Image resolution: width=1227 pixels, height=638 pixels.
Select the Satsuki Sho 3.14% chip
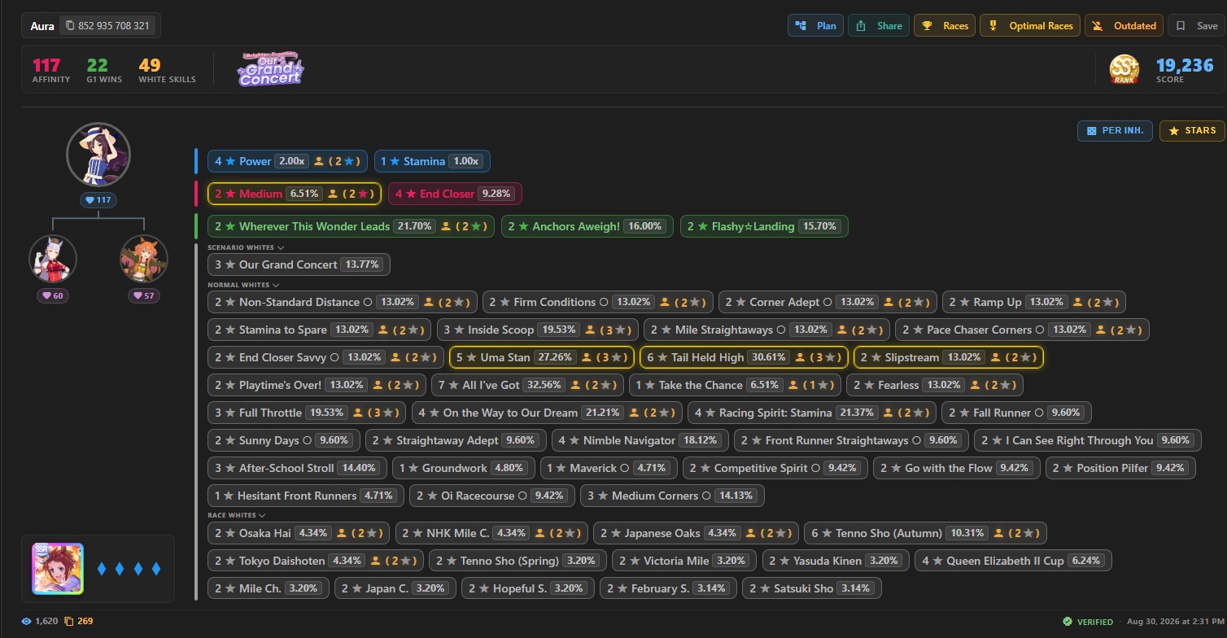[x=812, y=588]
